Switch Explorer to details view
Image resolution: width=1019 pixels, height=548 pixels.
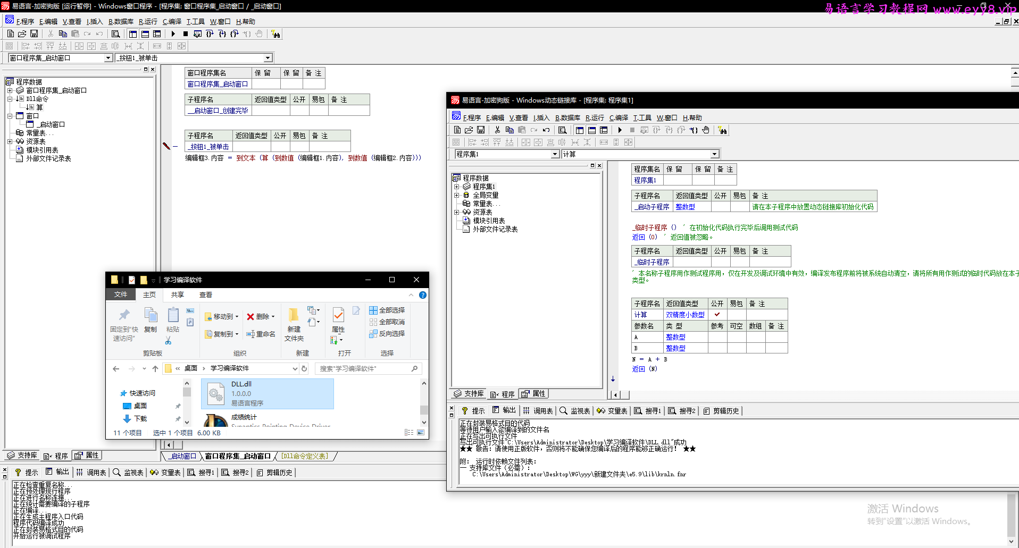point(408,433)
